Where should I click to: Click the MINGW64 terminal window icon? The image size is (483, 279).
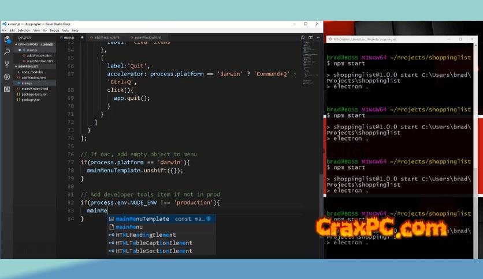click(330, 39)
